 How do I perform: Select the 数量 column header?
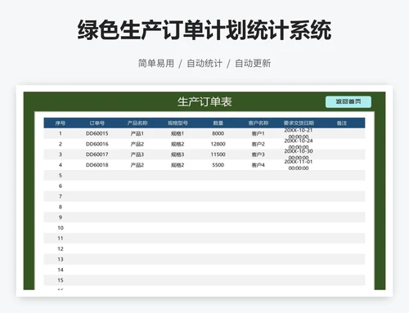coord(218,123)
